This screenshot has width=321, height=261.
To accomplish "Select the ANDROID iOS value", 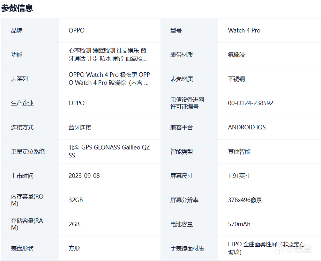I will tap(247, 127).
